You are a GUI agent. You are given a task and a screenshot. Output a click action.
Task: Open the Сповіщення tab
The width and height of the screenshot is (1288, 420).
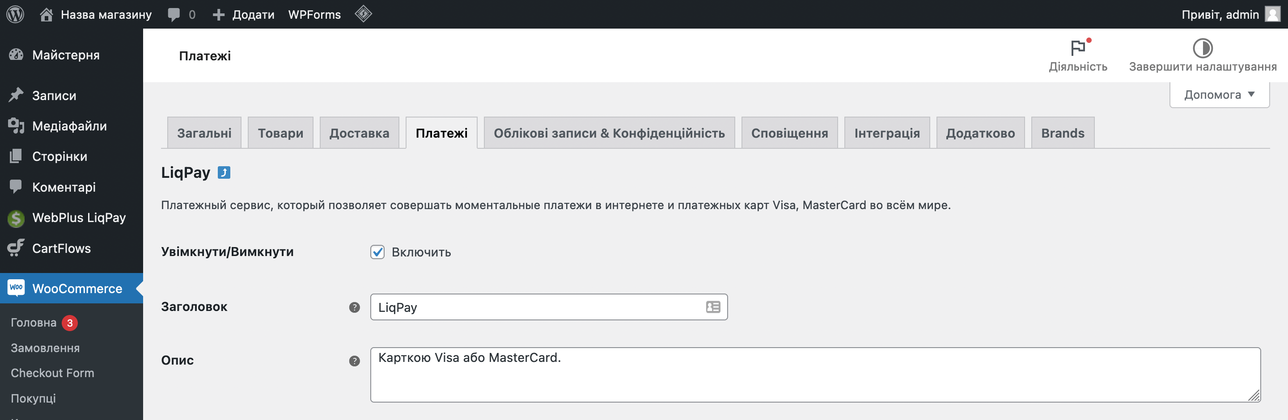click(789, 133)
